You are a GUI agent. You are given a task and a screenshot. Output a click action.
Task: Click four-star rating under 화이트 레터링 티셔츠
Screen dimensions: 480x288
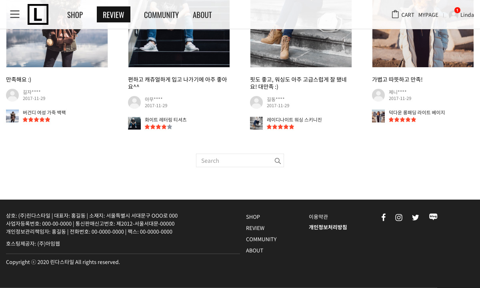click(158, 127)
